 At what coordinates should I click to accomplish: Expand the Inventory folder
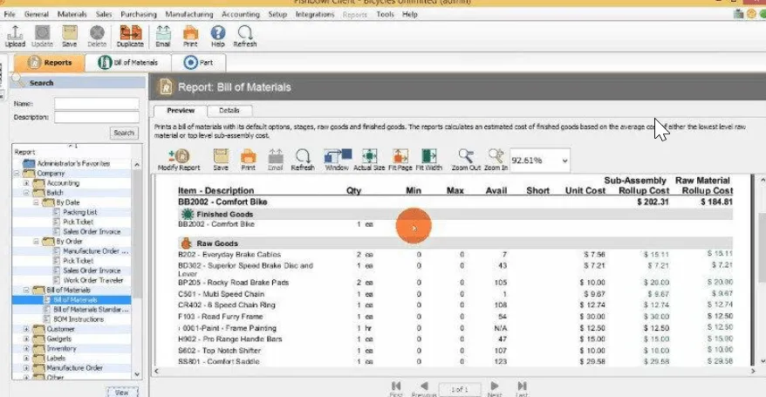tap(26, 349)
